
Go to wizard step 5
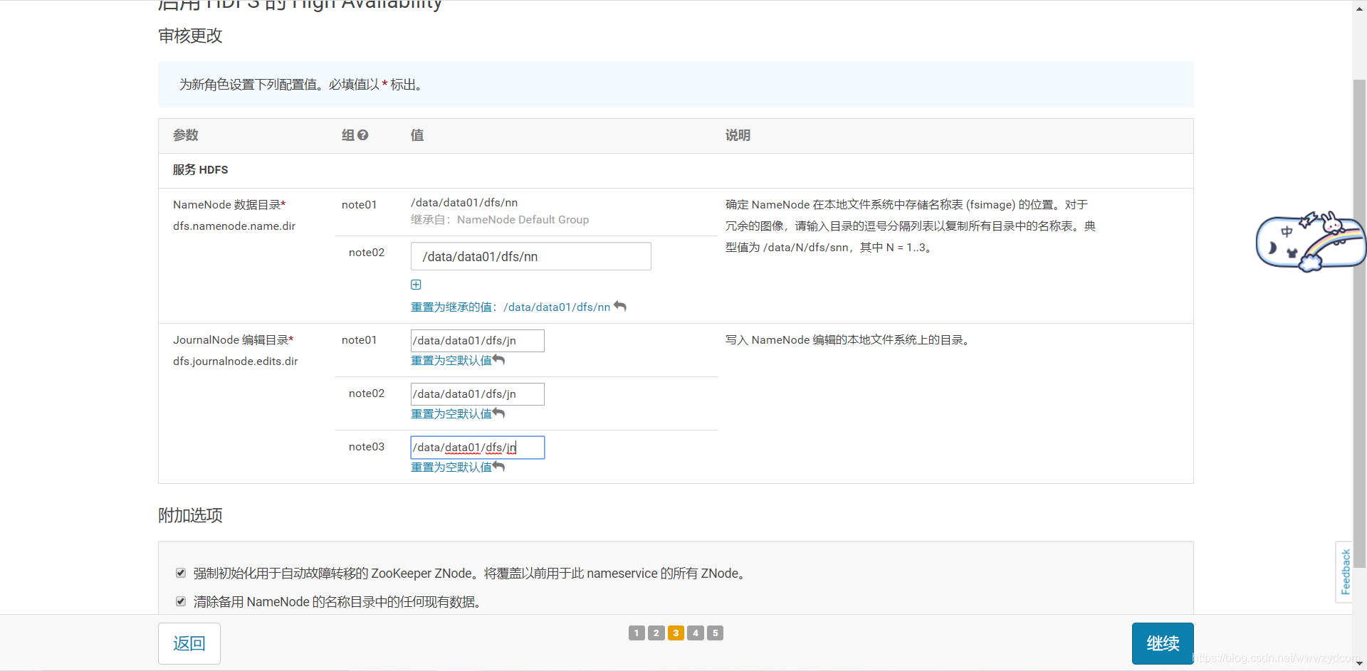coord(716,633)
